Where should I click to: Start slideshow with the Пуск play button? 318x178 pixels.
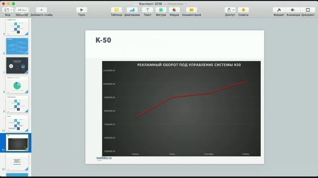(x=81, y=10)
